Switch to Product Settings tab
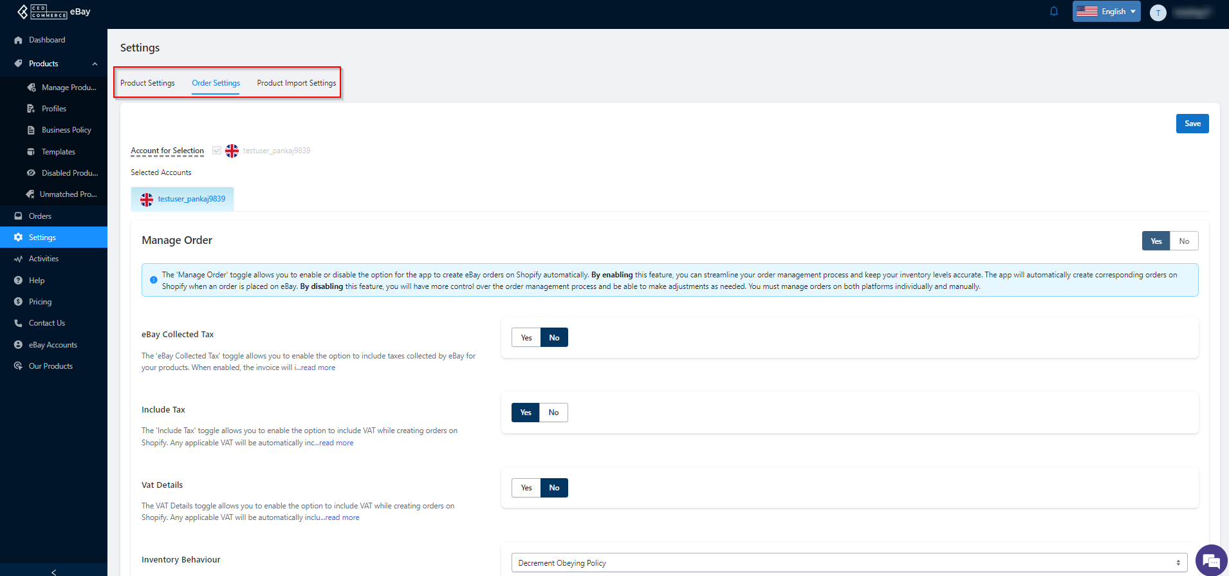The width and height of the screenshot is (1229, 576). click(x=147, y=83)
